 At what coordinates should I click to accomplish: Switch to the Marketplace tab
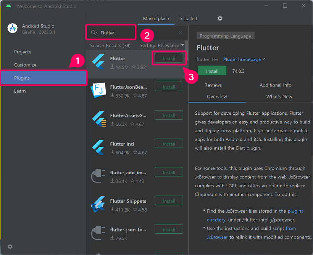(x=156, y=19)
